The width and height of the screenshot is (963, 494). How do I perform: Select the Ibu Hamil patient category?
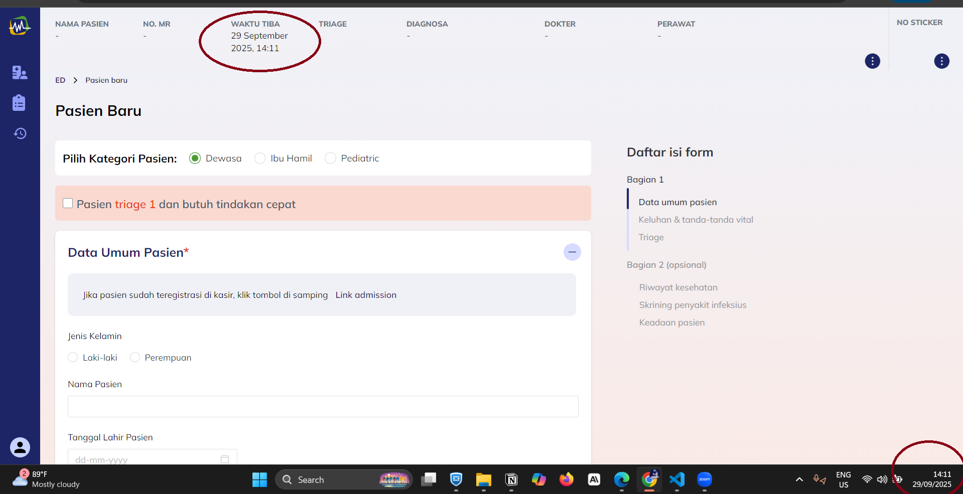click(x=260, y=158)
